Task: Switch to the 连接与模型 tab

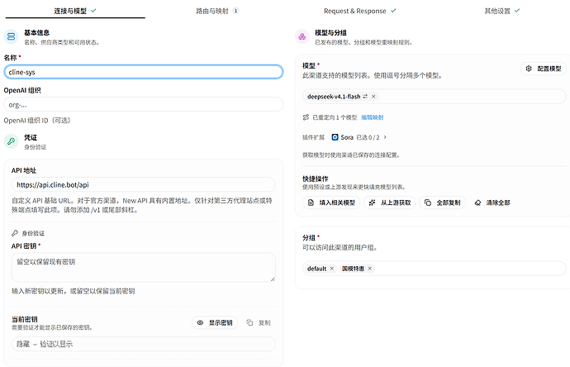Action: point(75,11)
